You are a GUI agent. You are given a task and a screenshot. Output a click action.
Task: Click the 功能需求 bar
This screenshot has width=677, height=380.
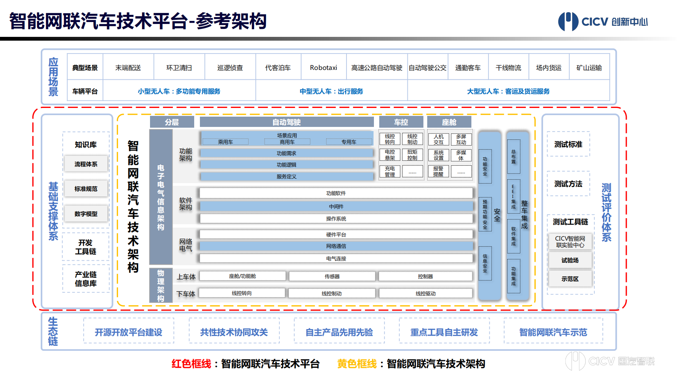[x=286, y=153]
